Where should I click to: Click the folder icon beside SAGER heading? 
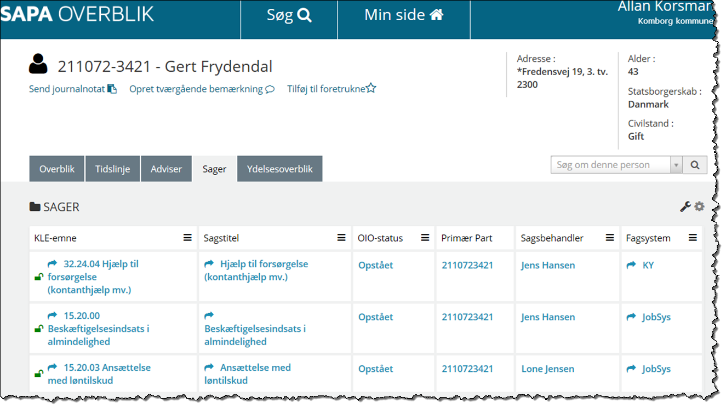coord(35,207)
